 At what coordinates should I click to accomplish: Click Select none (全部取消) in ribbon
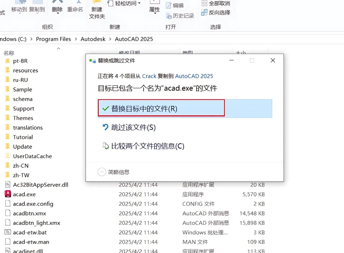click(x=216, y=3)
